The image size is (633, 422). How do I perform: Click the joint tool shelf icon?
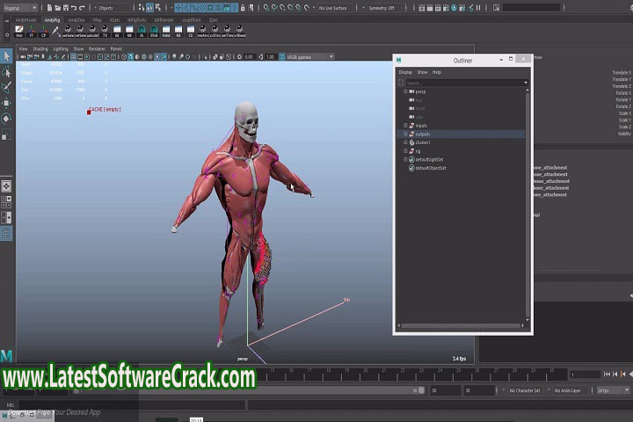(x=55, y=31)
